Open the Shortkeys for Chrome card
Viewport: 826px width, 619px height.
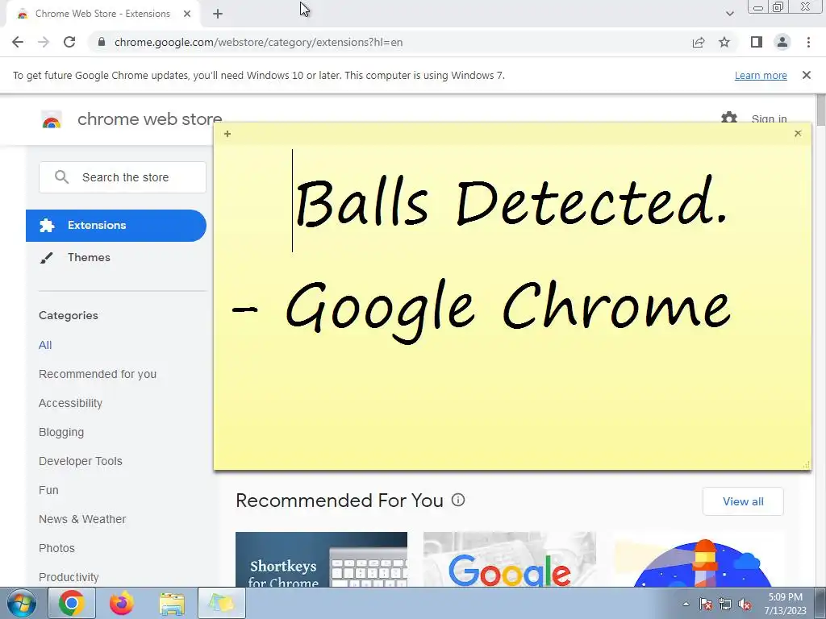click(x=321, y=559)
